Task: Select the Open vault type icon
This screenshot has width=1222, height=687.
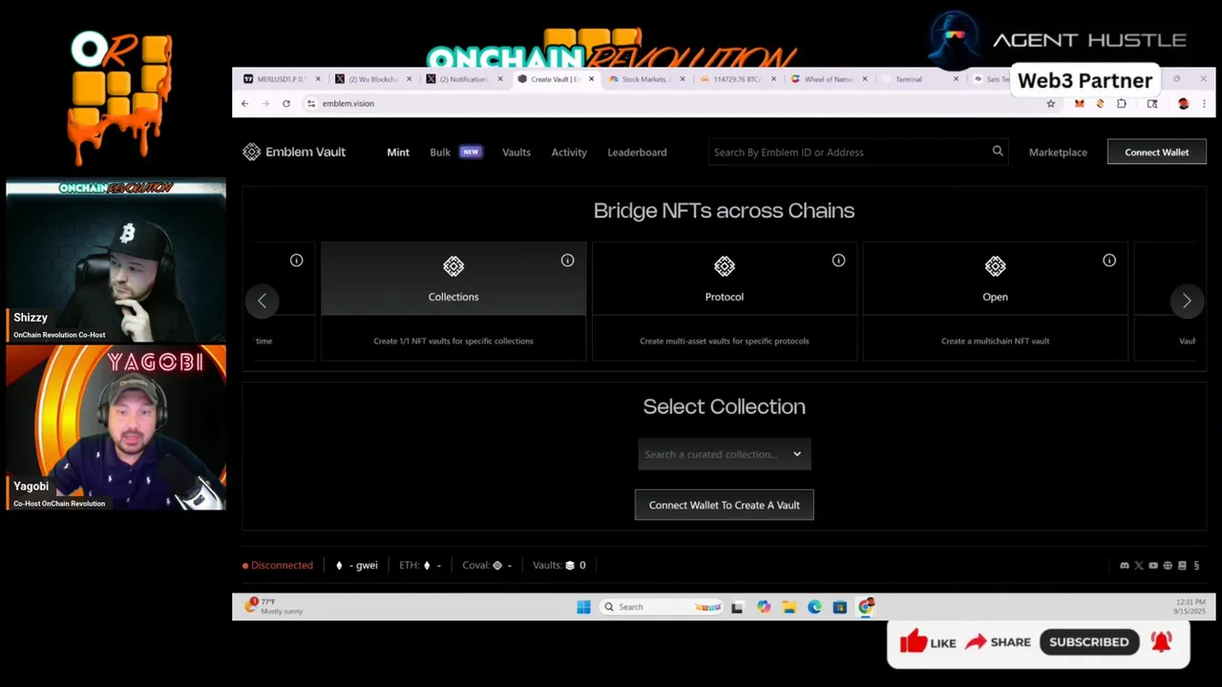Action: [996, 266]
